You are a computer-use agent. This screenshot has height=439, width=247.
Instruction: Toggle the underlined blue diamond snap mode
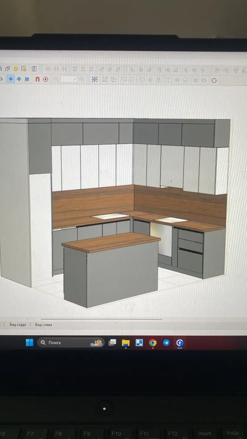pyautogui.click(x=27, y=79)
